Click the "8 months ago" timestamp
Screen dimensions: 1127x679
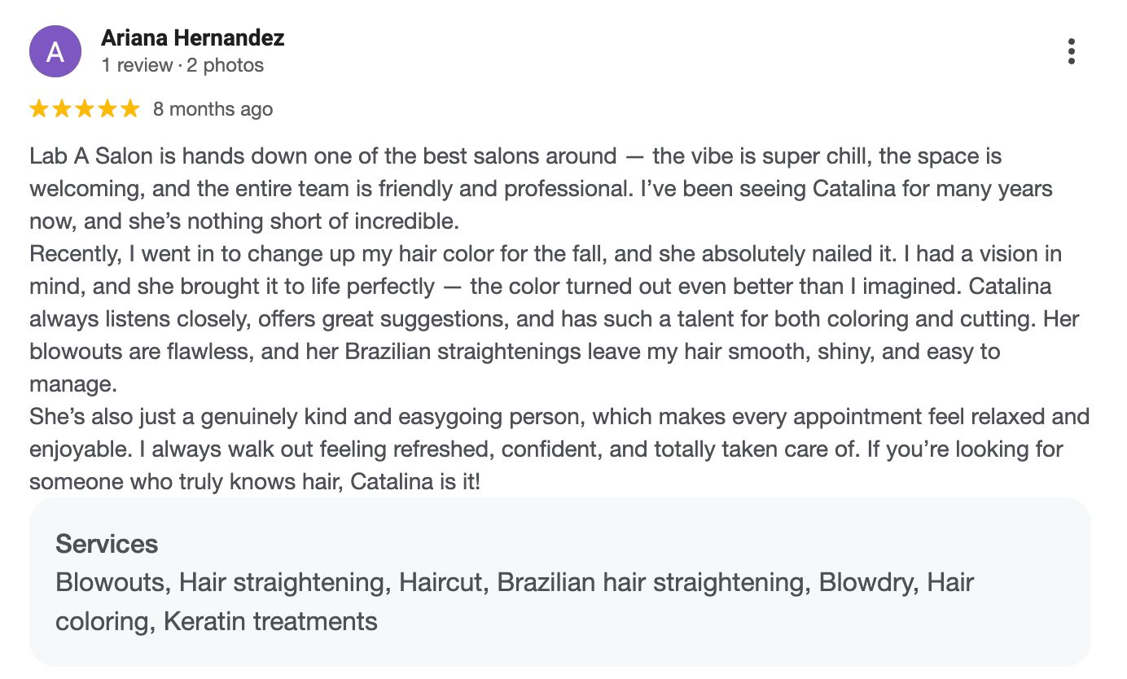click(213, 109)
